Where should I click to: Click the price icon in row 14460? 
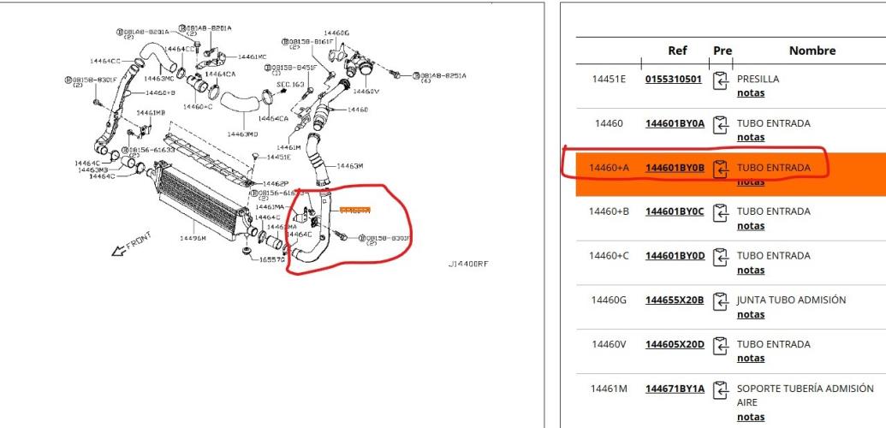(721, 124)
